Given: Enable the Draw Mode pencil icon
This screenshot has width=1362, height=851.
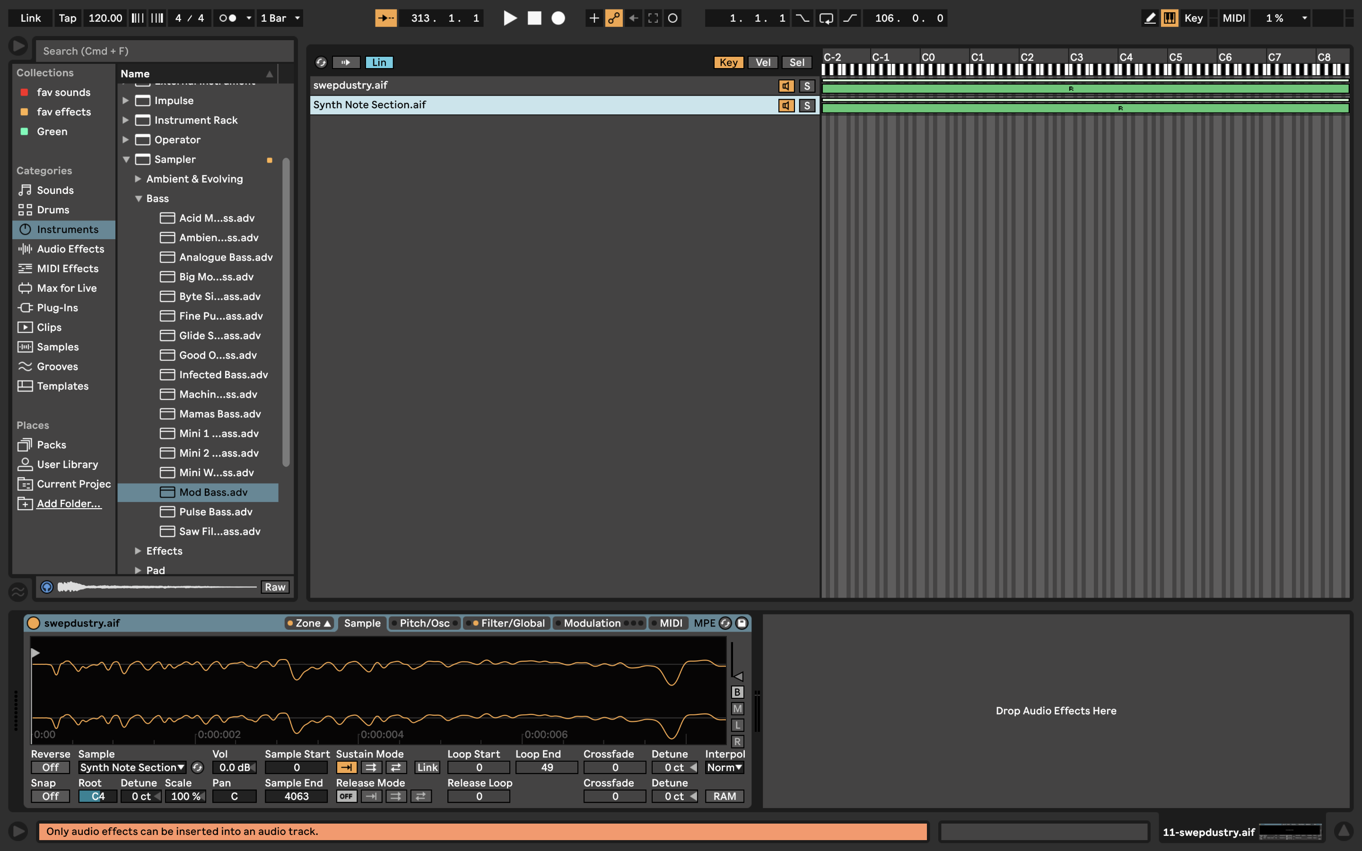Looking at the screenshot, I should 1150,18.
